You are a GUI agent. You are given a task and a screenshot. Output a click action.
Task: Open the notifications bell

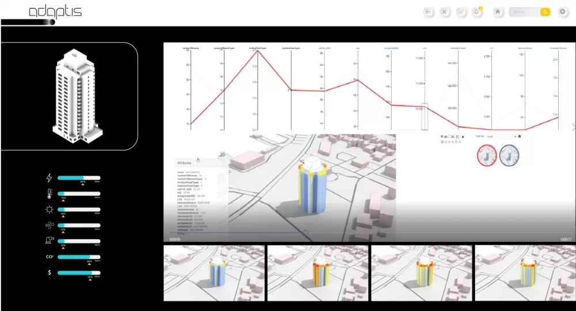point(478,12)
